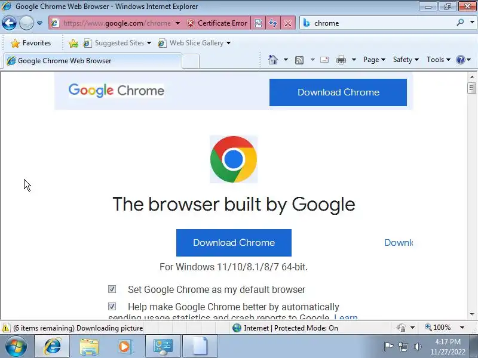The width and height of the screenshot is (478, 358).
Task: Click the partially visible Downl link
Action: [399, 243]
